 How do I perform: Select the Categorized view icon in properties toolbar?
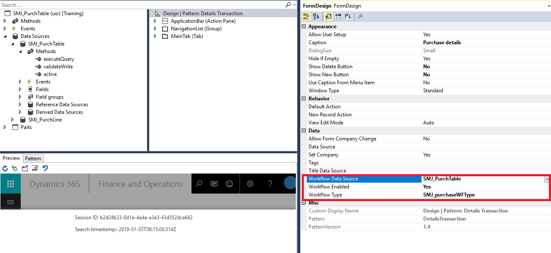point(306,16)
